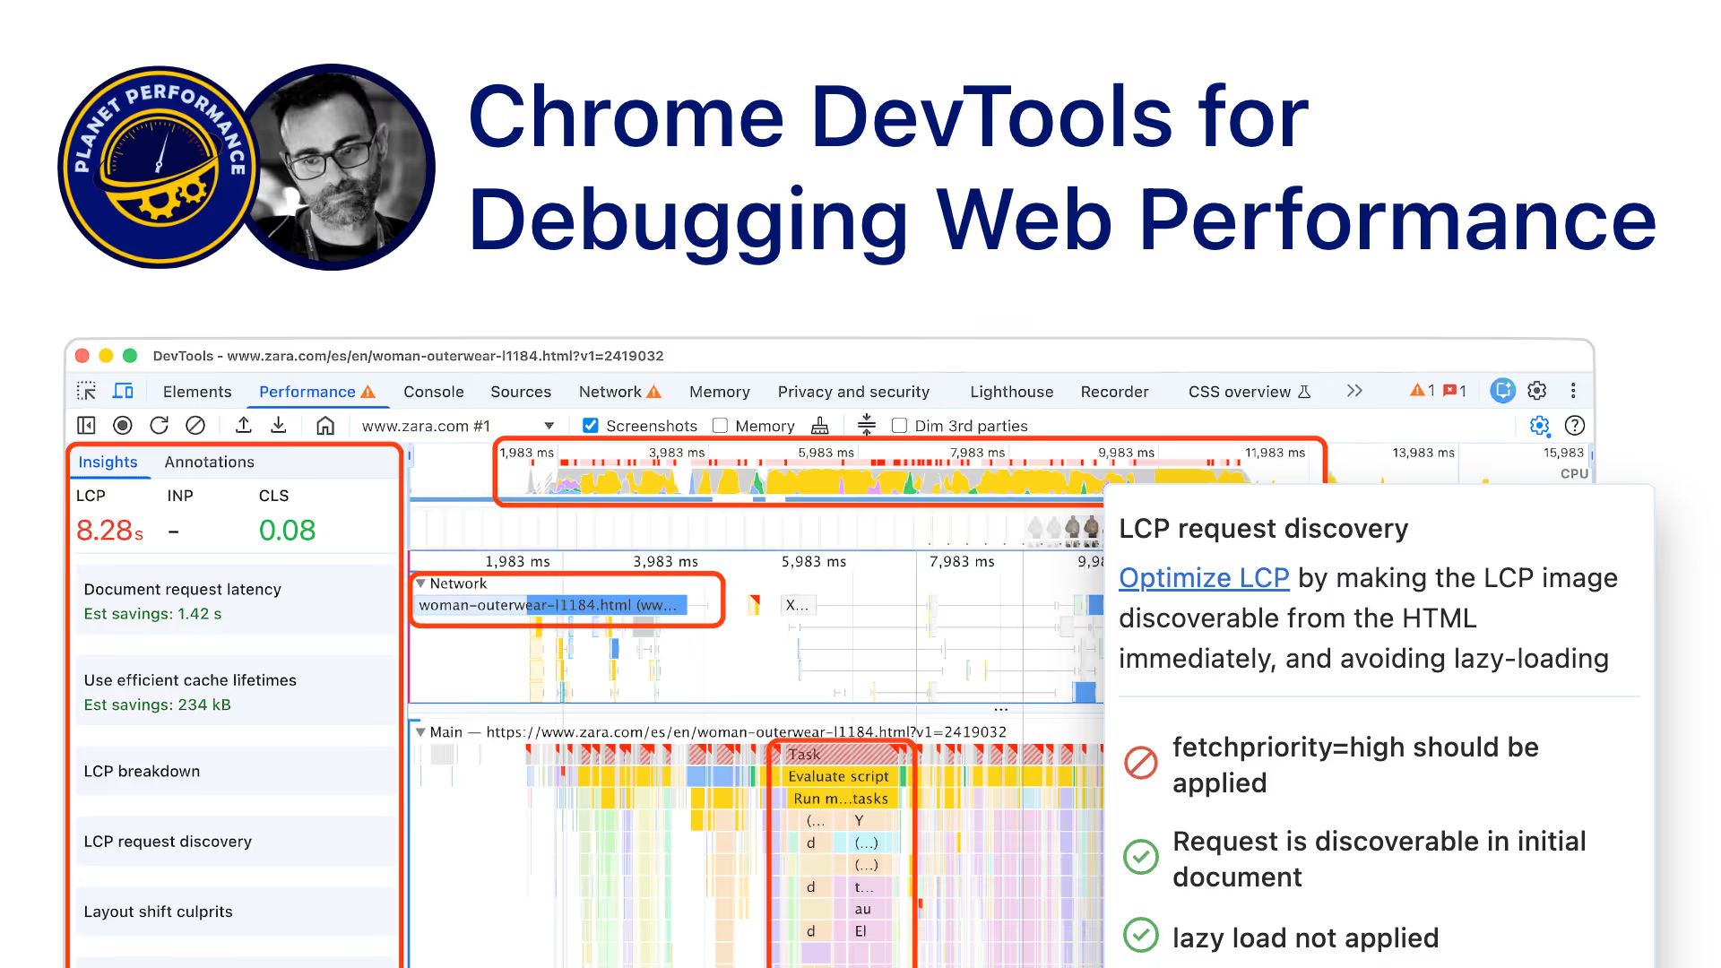Image resolution: width=1721 pixels, height=968 pixels.
Task: Open the www.zara.com #1 profile dropdown
Action: 548,425
